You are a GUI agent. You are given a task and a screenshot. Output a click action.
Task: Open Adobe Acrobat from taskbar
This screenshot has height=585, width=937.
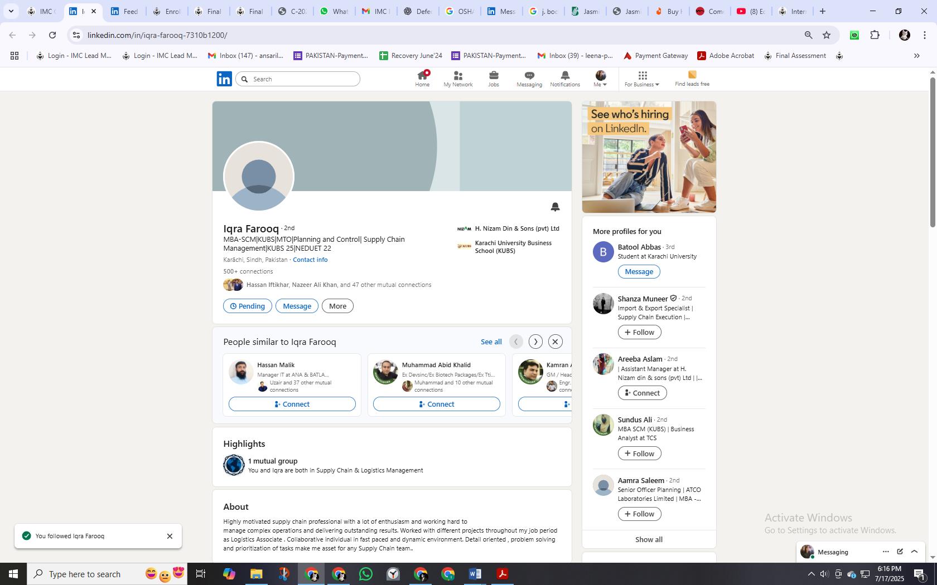coord(503,574)
